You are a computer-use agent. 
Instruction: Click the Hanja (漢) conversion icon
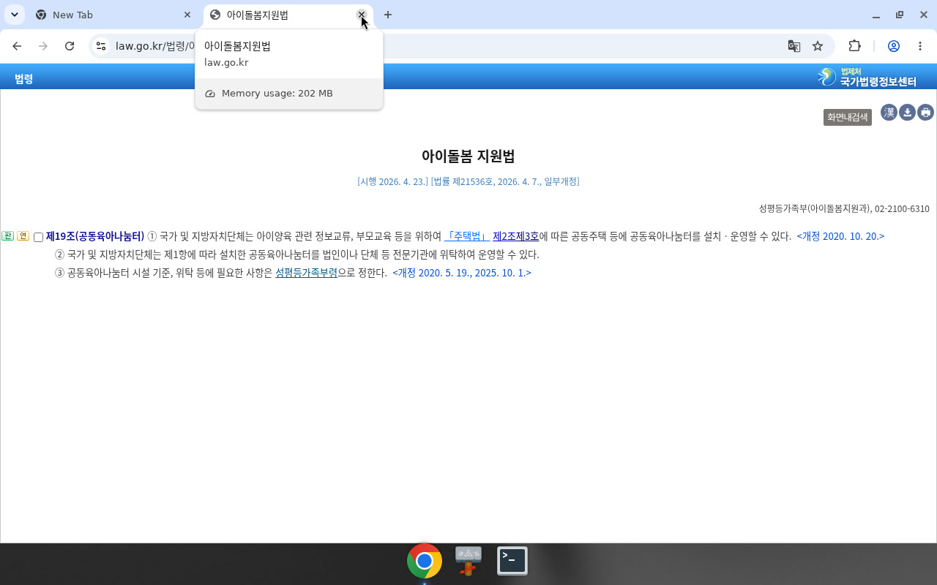889,112
